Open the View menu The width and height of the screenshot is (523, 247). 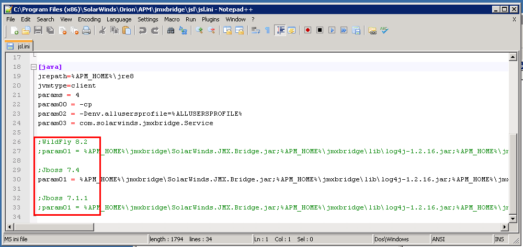coord(66,19)
